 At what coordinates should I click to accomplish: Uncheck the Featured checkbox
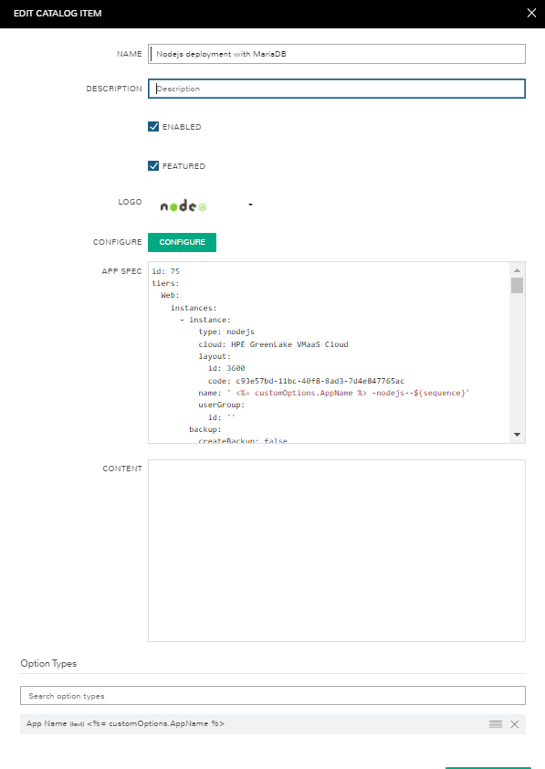tap(153, 166)
